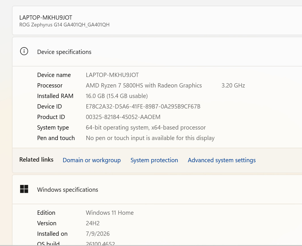This screenshot has height=246, width=302.
Task: Click the Version label
Action: [x=47, y=223]
